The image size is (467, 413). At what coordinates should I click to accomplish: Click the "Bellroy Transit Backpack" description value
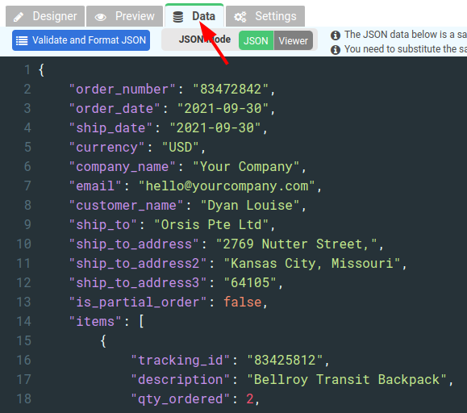tap(347, 379)
